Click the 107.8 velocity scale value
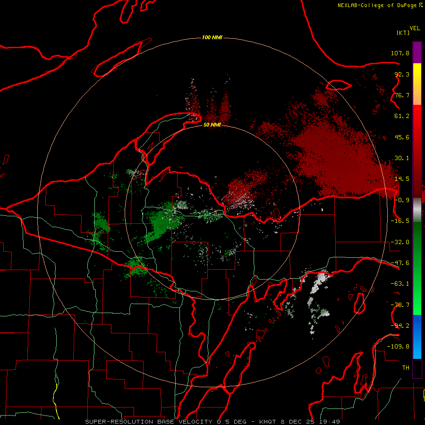The height and width of the screenshot is (425, 425). (400, 53)
